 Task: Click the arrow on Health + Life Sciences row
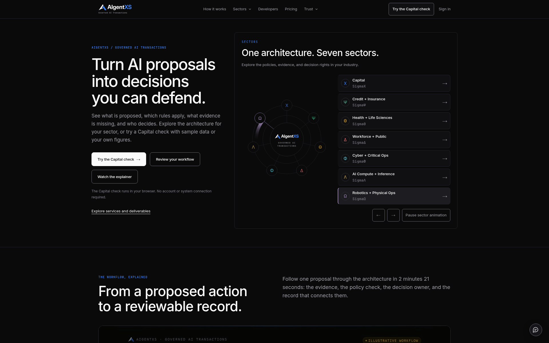coord(445,121)
